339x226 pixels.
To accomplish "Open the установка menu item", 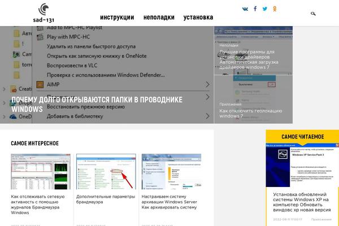I will 198,18.
